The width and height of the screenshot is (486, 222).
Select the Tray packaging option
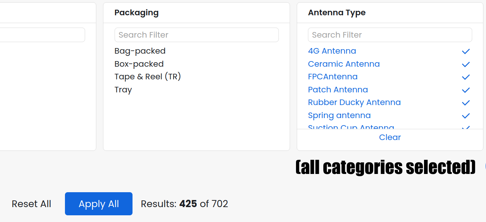click(123, 90)
